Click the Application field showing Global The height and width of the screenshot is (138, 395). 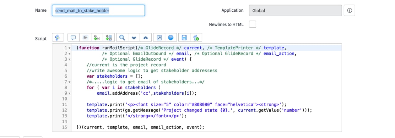point(295,11)
